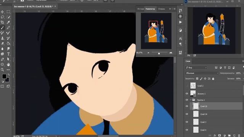244x137 pixels.
Task: Hide layer Слой 24
Action: coord(187,114)
